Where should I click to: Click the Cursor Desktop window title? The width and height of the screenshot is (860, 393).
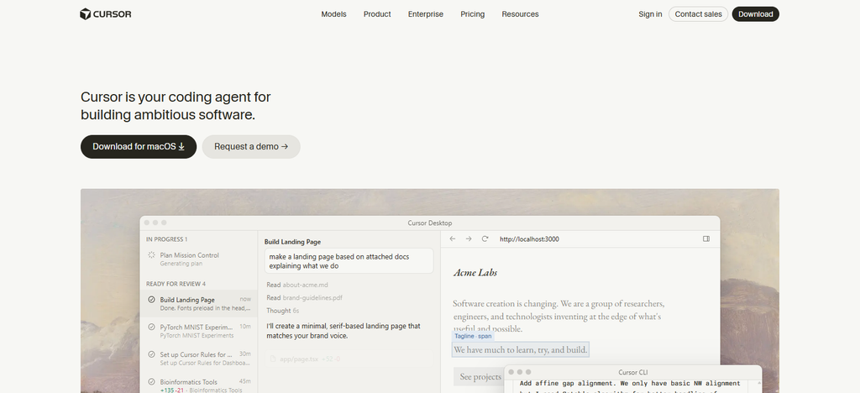(429, 223)
